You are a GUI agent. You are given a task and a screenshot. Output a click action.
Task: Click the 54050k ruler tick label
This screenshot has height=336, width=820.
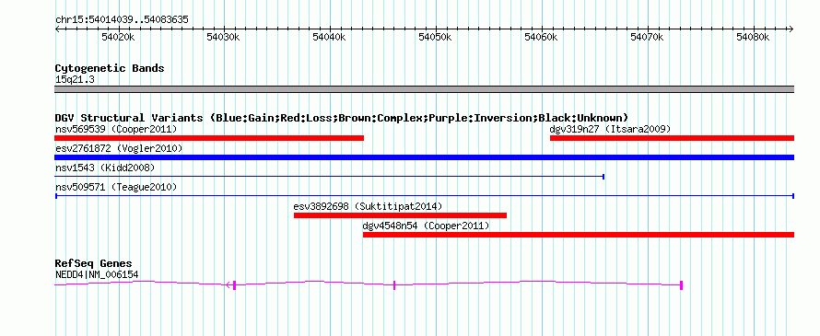coord(436,37)
